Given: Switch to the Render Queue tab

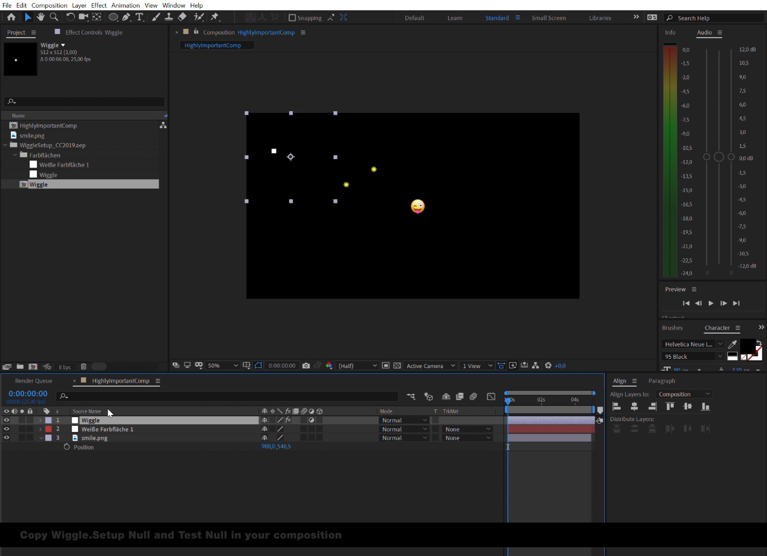Looking at the screenshot, I should coord(34,381).
